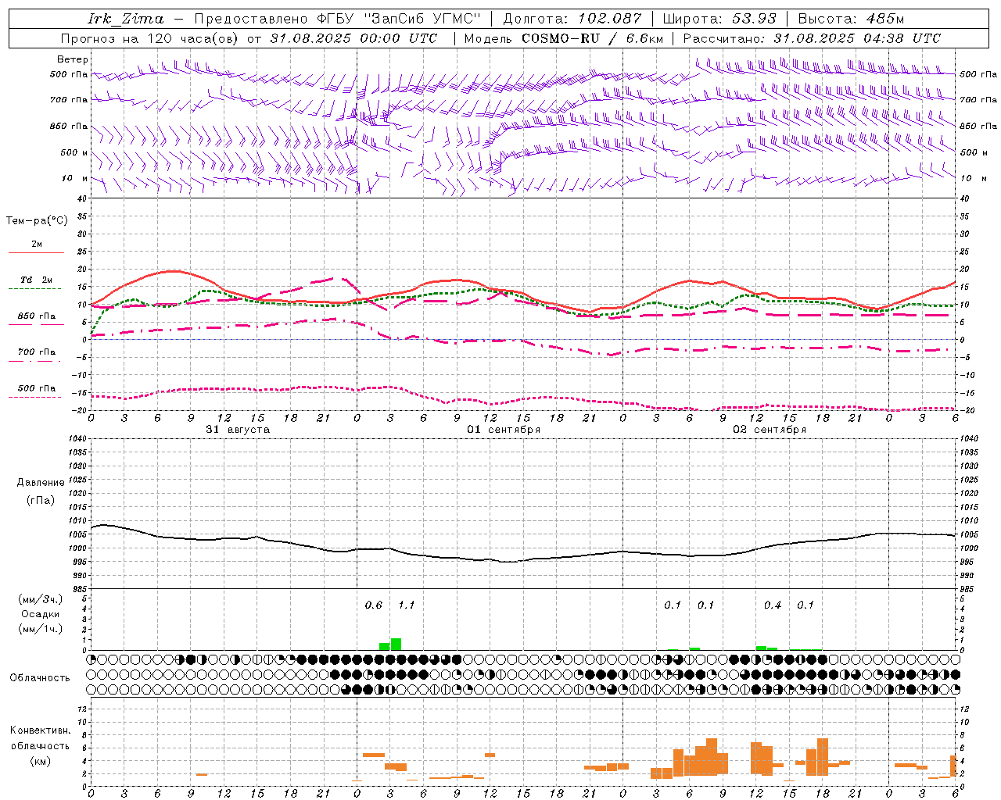Screen dimensions: 1001x800
Task: Click the (мм/1ч.) precipitation unit label
Action: click(x=41, y=629)
